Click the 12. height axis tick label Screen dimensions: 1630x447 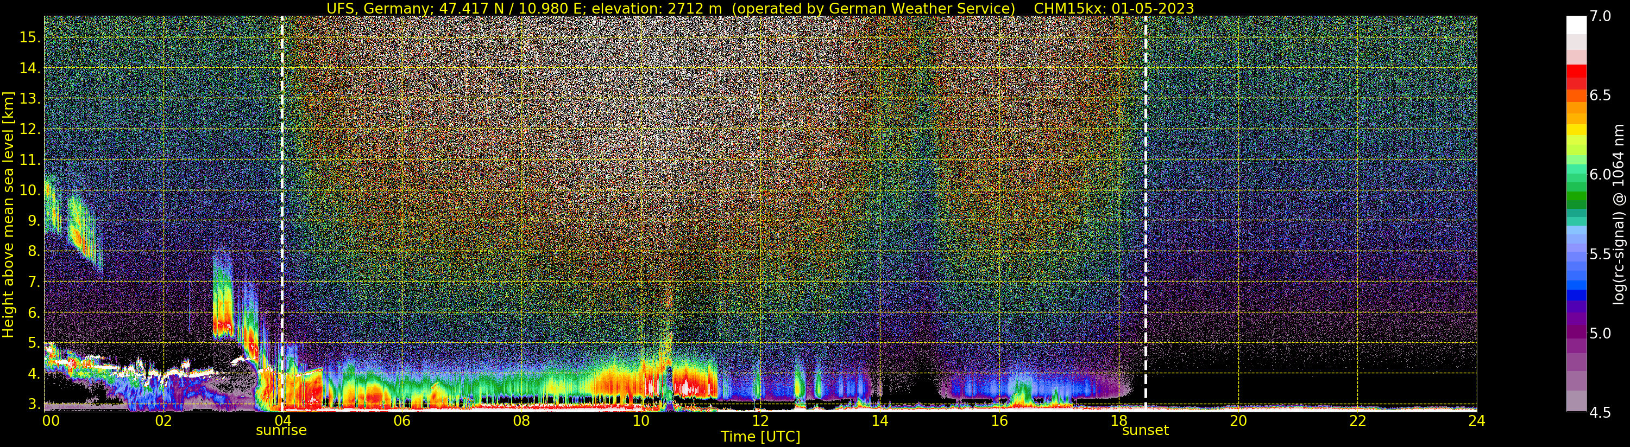pyautogui.click(x=30, y=129)
